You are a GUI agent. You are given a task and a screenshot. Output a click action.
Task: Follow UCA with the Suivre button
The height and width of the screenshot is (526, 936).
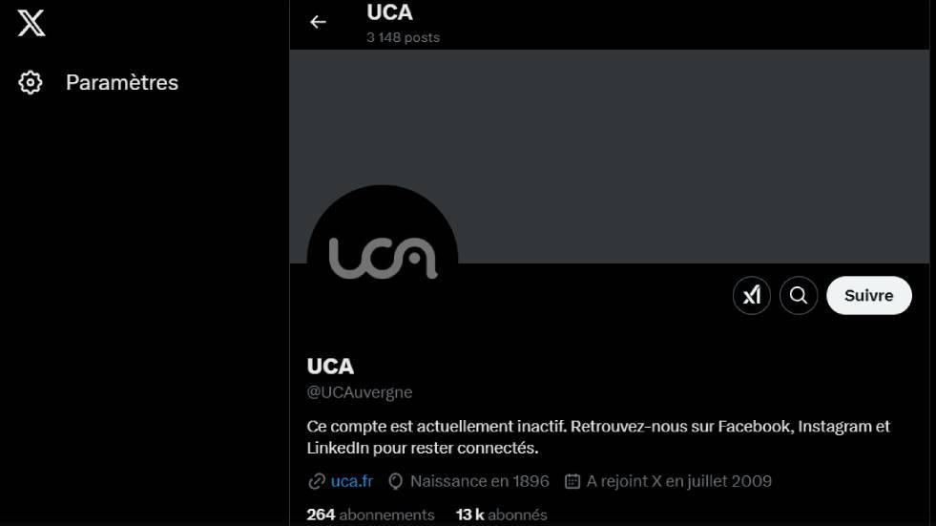point(868,295)
